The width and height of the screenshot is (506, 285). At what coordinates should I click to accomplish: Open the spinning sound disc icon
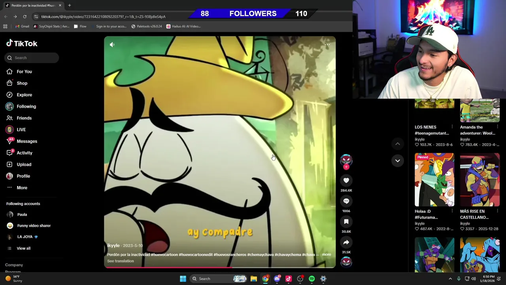[x=346, y=262]
